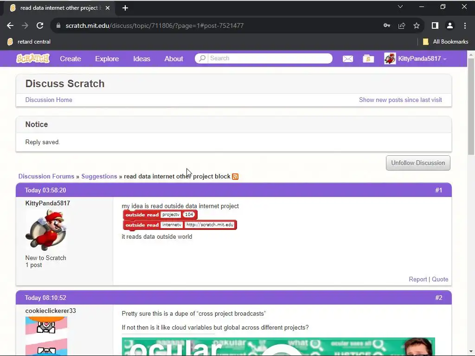This screenshot has width=475, height=356.
Task: Show new posts since last visit
Action: pyautogui.click(x=400, y=100)
